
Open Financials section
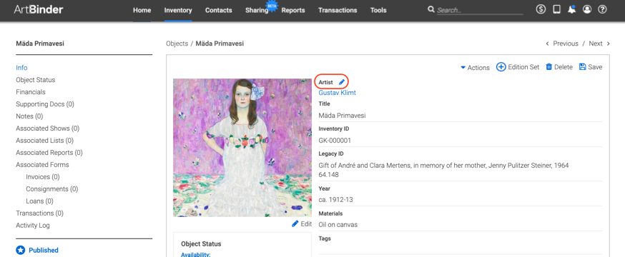(31, 92)
